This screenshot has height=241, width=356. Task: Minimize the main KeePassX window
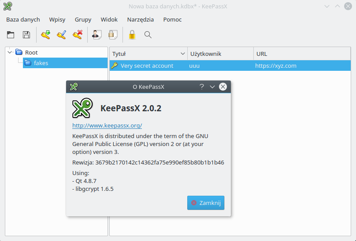[327, 6]
